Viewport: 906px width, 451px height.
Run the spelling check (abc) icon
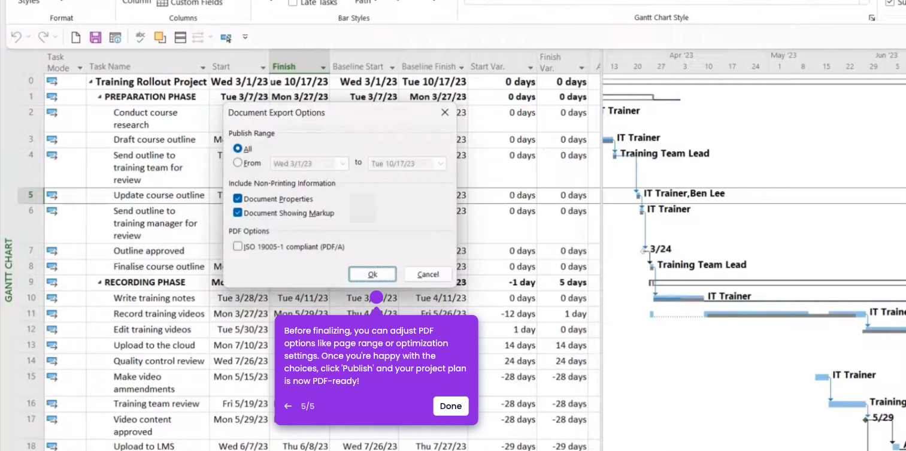pos(141,38)
